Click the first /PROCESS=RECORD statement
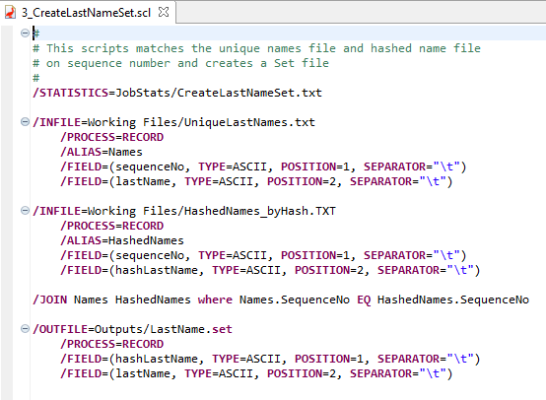The width and height of the screenshot is (546, 400). (111, 137)
